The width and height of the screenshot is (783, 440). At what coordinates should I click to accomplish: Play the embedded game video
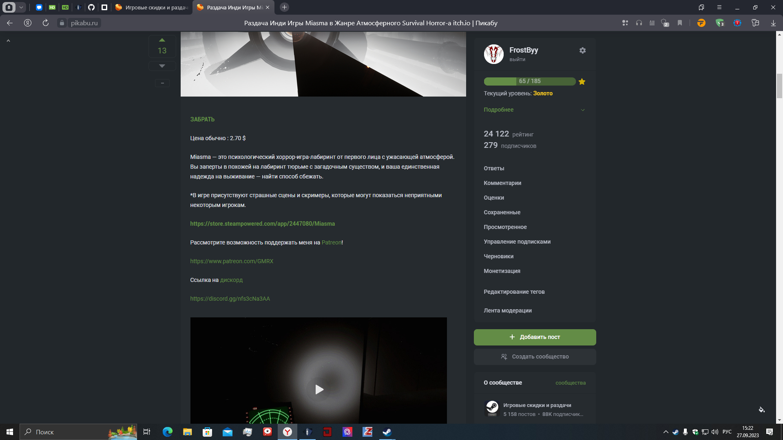(319, 389)
